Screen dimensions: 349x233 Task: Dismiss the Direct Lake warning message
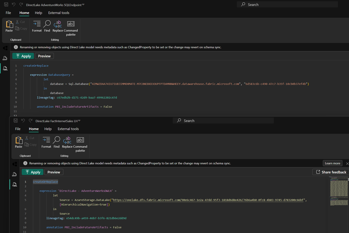click(347, 163)
